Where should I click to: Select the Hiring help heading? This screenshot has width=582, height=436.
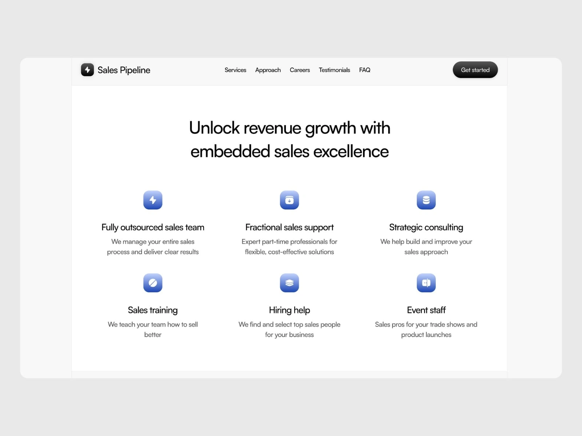point(290,310)
